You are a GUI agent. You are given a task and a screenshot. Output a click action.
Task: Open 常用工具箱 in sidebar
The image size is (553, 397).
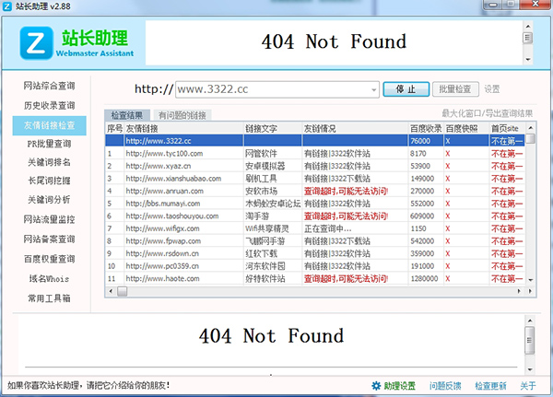[50, 298]
